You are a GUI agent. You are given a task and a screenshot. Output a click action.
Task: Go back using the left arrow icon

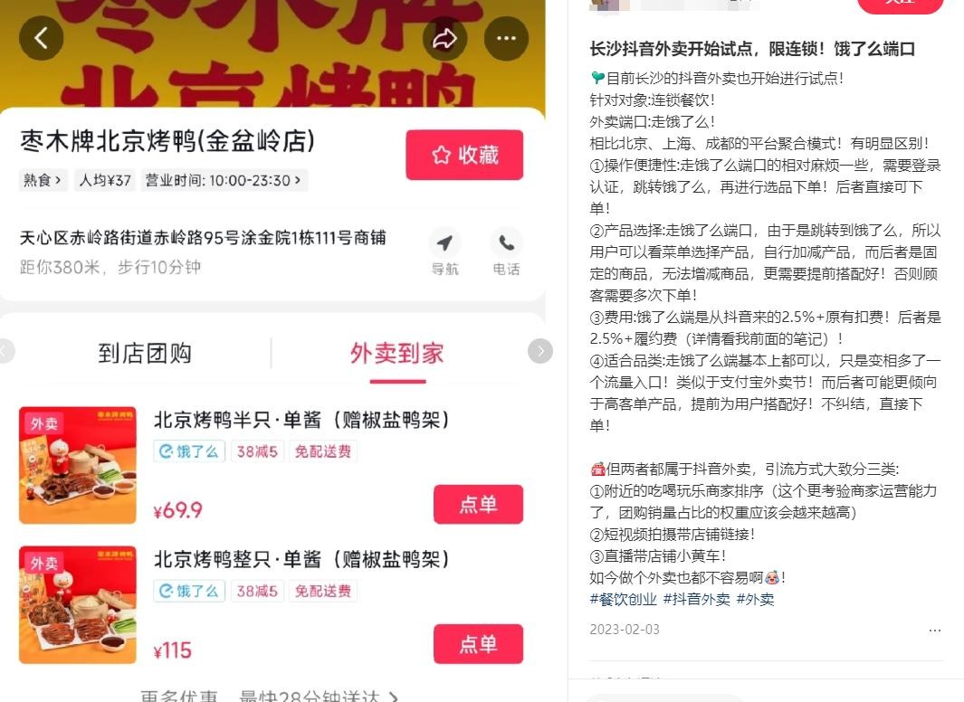(42, 38)
